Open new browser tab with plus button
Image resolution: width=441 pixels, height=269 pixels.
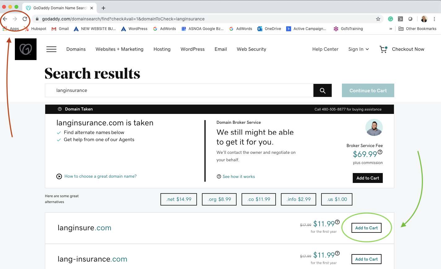click(x=103, y=8)
